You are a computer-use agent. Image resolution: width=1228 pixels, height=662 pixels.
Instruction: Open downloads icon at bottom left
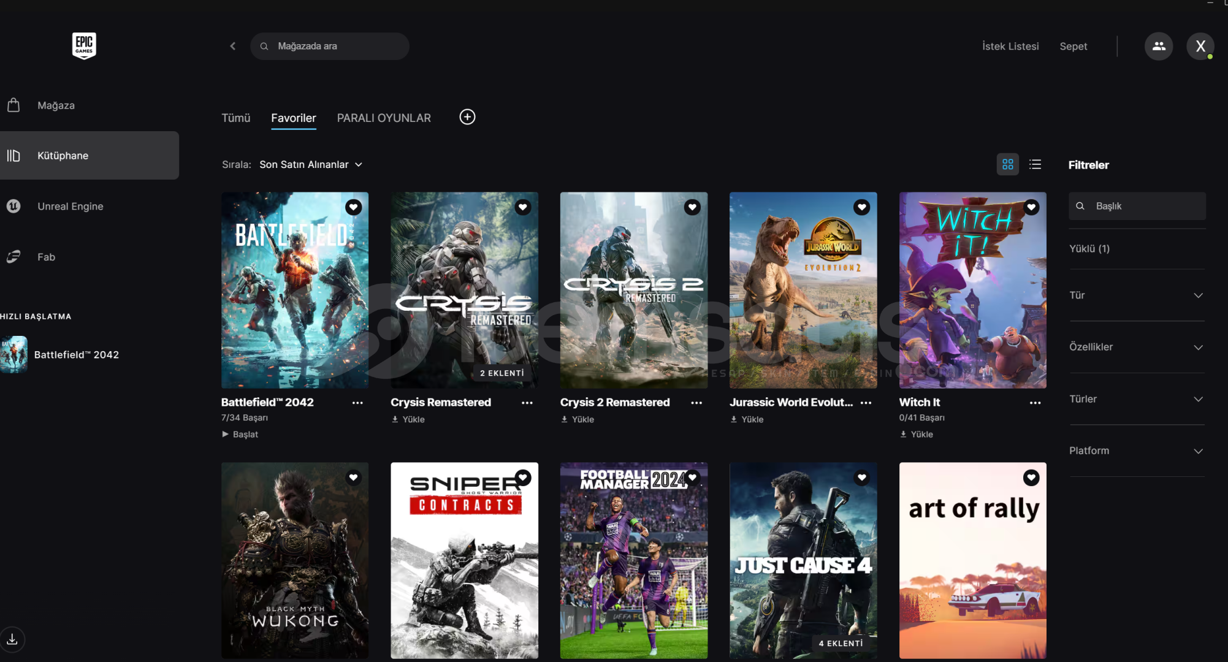12,639
